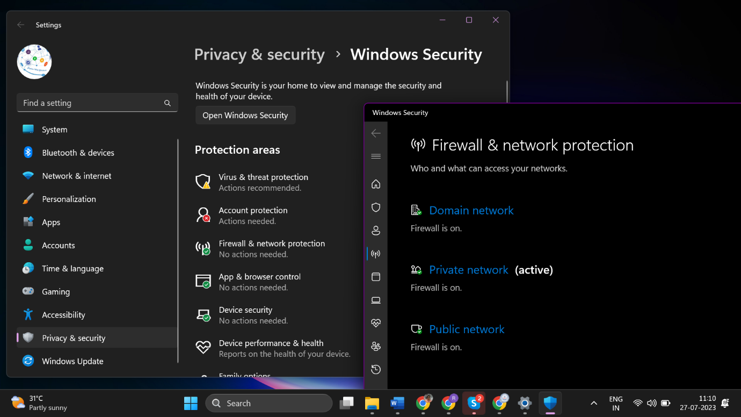The image size is (741, 417).
Task: Select Bluetooth & devices in Settings
Action: (x=97, y=153)
